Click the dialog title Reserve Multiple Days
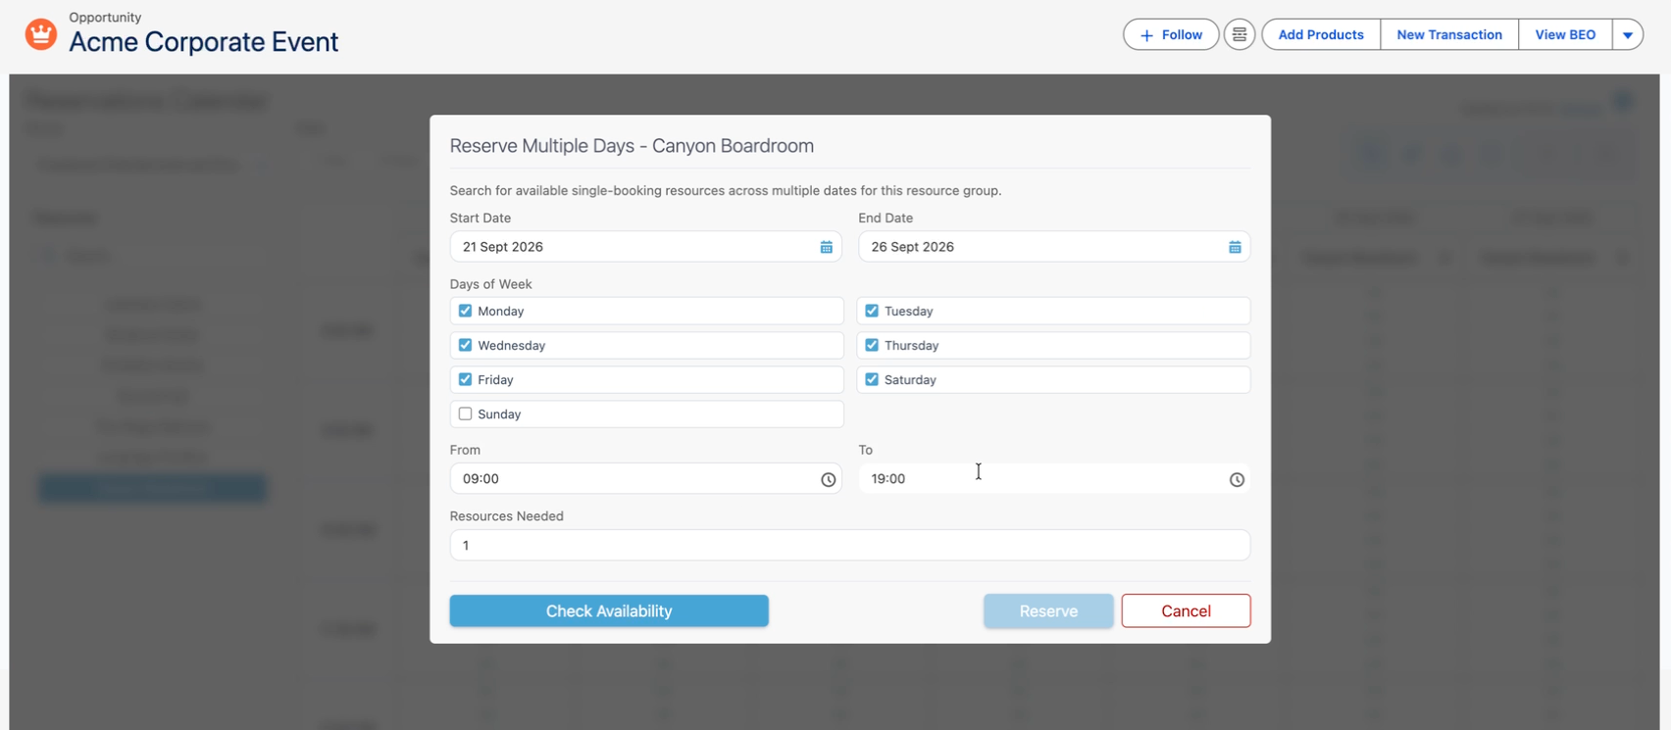 tap(632, 146)
